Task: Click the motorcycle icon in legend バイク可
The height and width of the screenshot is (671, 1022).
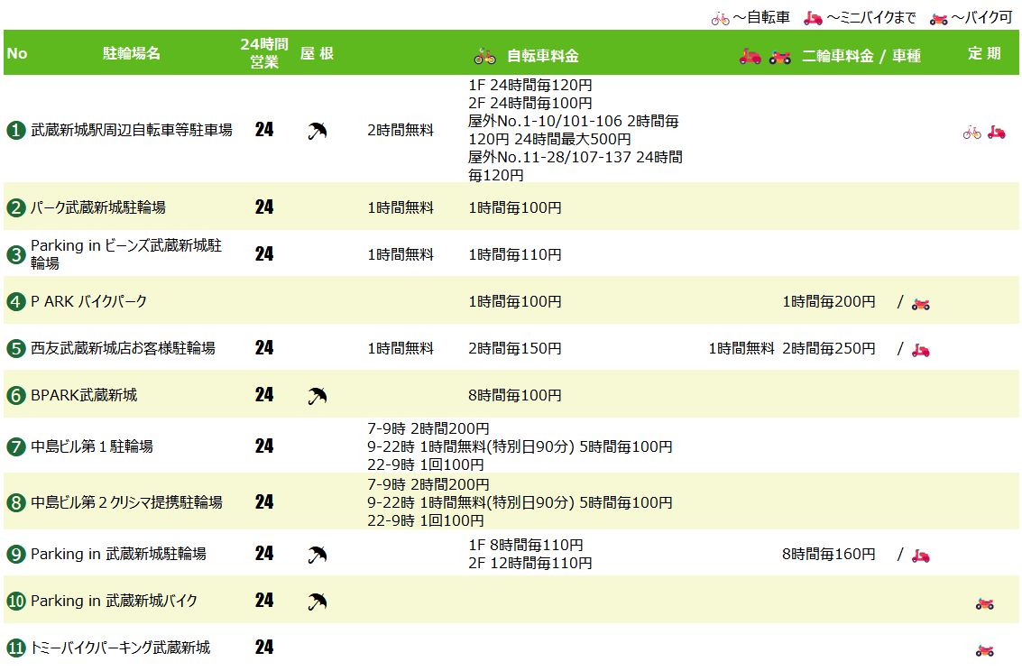Action: tap(939, 19)
